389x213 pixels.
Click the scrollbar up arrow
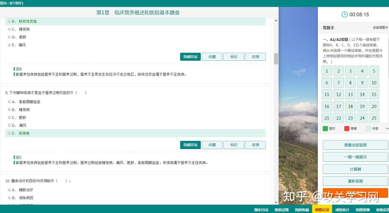click(x=276, y=20)
